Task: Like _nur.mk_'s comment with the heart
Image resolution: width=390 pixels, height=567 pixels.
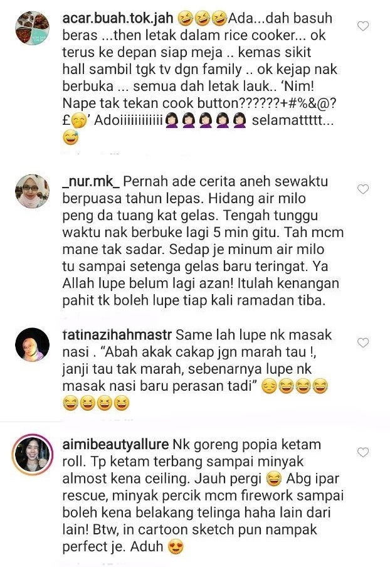Action: click(363, 189)
